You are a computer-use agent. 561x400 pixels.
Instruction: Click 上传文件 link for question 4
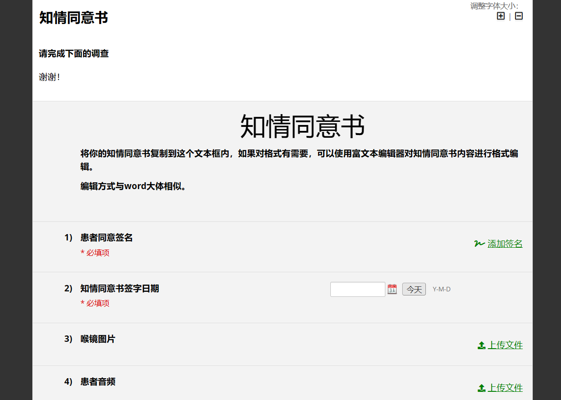pyautogui.click(x=505, y=388)
